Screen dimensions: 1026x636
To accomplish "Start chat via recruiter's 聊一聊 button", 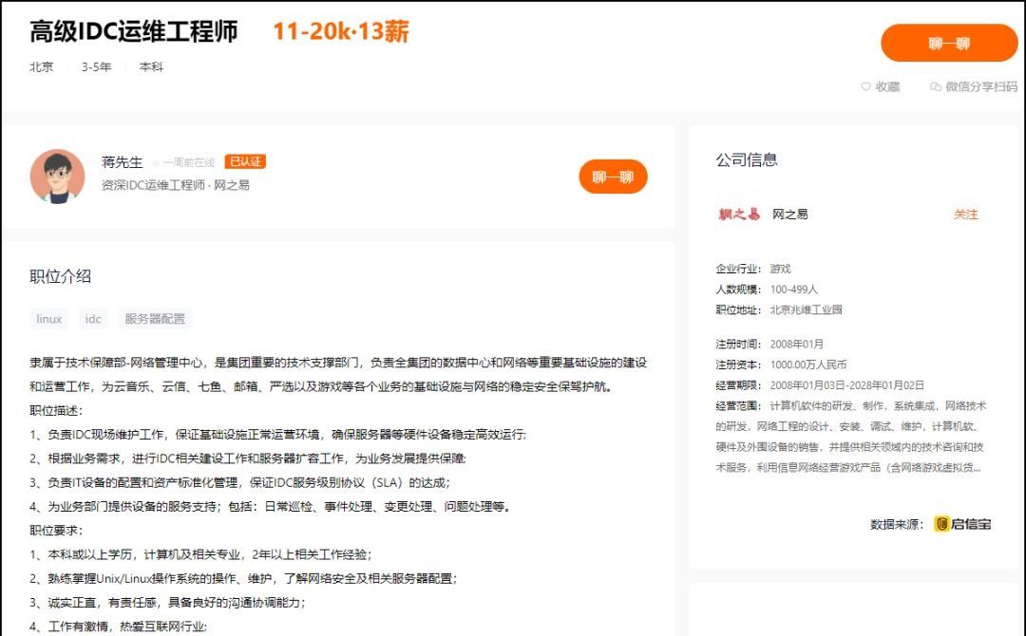I will pyautogui.click(x=615, y=176).
